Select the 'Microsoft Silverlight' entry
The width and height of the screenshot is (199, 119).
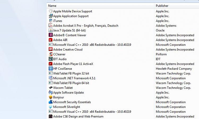click(x=67, y=107)
